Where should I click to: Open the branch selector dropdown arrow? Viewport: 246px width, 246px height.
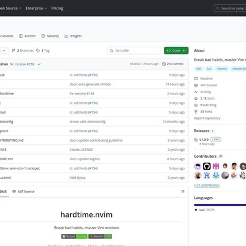pos(4,50)
